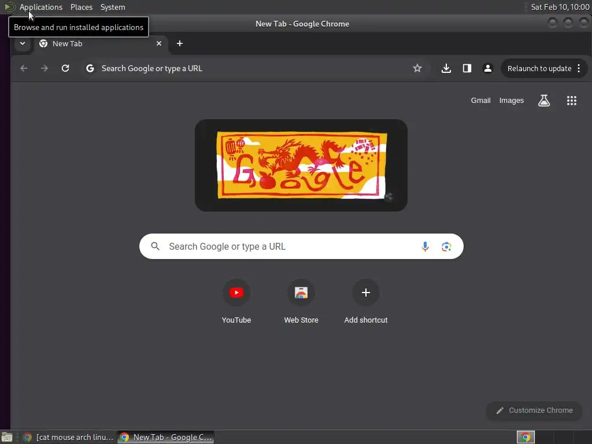Open the Gmail link

point(480,101)
